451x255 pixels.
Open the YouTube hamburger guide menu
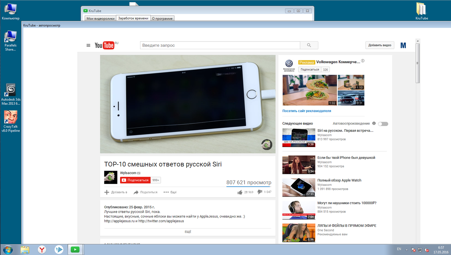point(88,45)
